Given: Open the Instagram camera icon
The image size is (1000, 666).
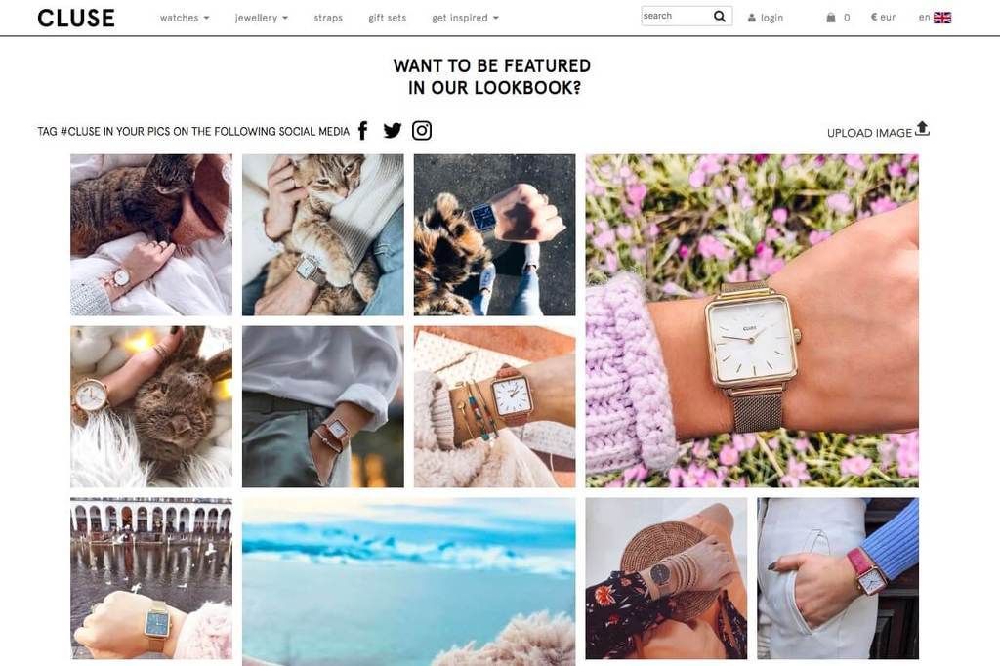Looking at the screenshot, I should (x=422, y=131).
